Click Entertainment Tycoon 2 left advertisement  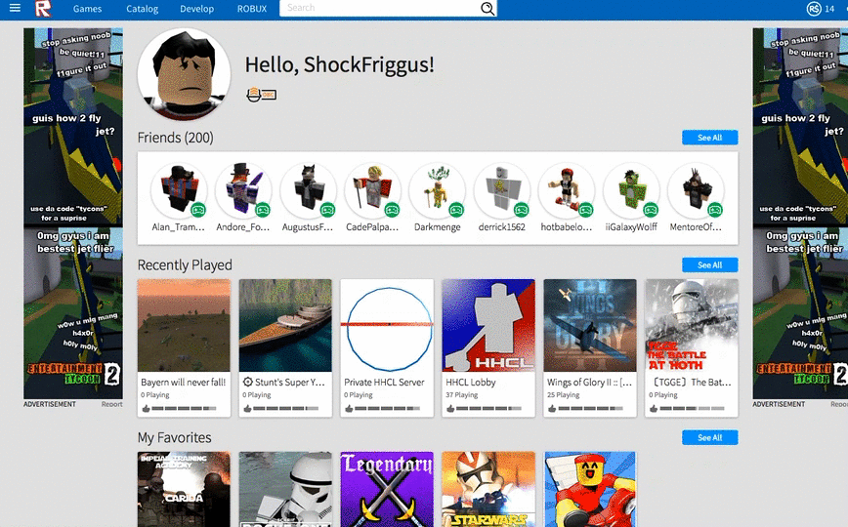73,214
